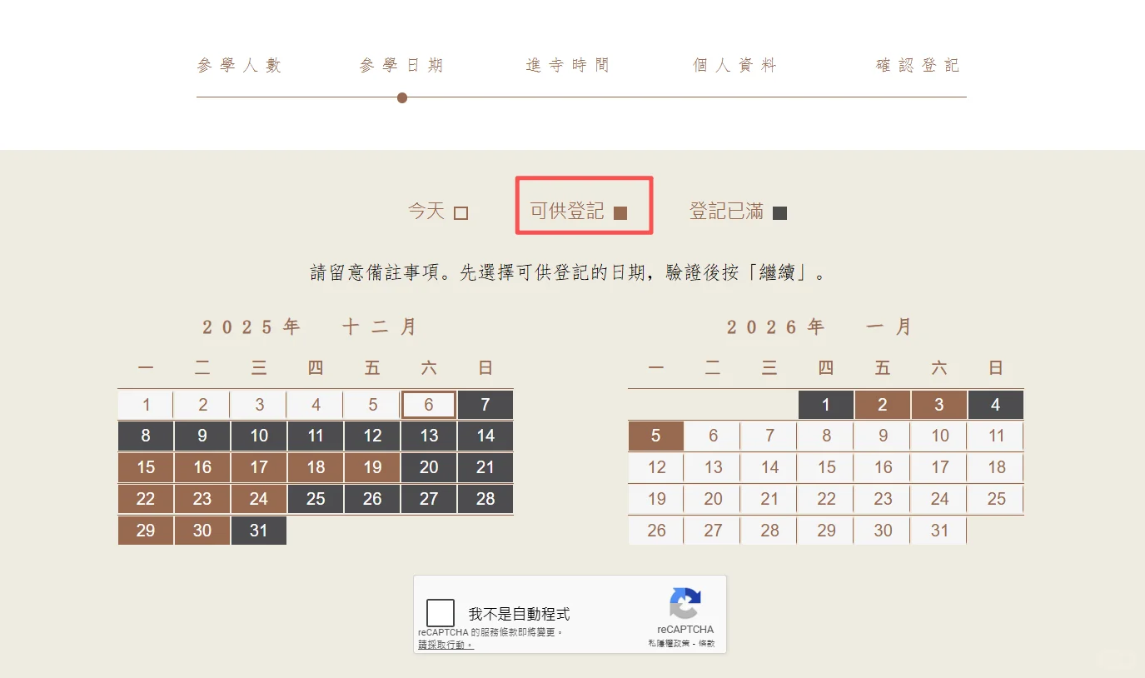Select December 8 on the calendar
The height and width of the screenshot is (678, 1145).
(x=145, y=436)
